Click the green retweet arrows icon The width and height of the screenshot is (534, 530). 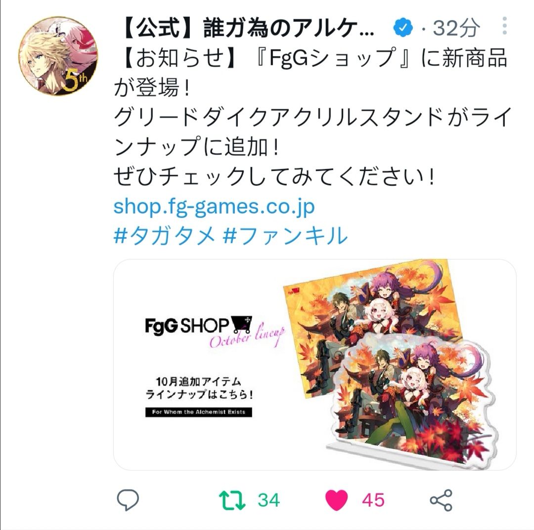click(x=232, y=500)
